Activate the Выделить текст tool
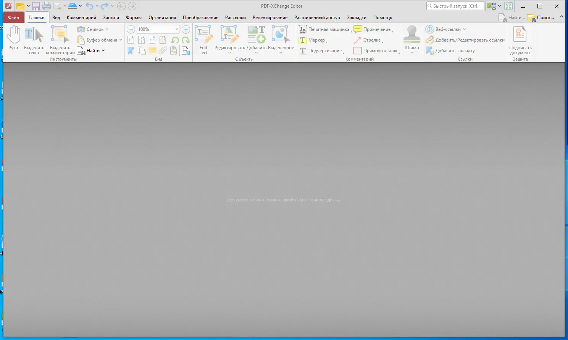This screenshot has height=340, width=568. pos(34,40)
